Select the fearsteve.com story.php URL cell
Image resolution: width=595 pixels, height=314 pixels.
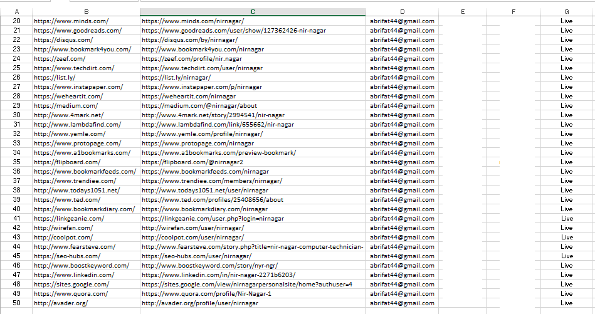(x=252, y=246)
